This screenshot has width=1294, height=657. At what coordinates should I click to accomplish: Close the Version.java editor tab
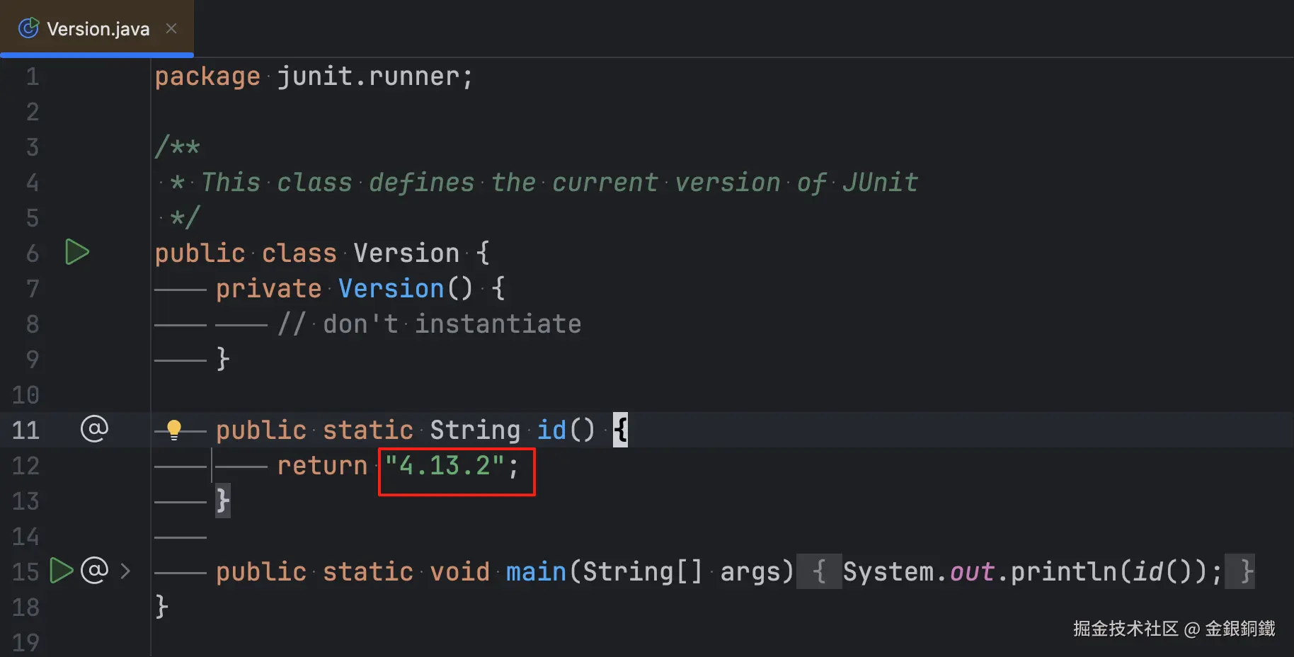pyautogui.click(x=171, y=28)
